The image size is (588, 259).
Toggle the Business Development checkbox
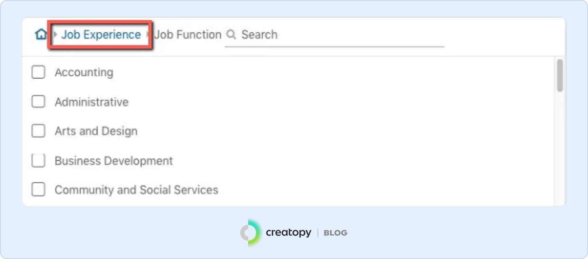tap(39, 161)
